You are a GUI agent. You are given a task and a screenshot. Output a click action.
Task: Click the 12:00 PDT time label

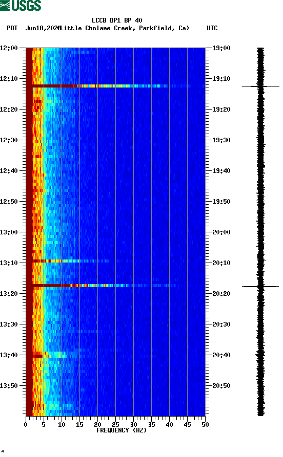click(x=9, y=48)
